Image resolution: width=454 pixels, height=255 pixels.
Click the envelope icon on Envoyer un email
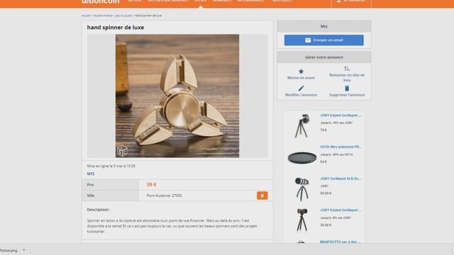(x=308, y=40)
